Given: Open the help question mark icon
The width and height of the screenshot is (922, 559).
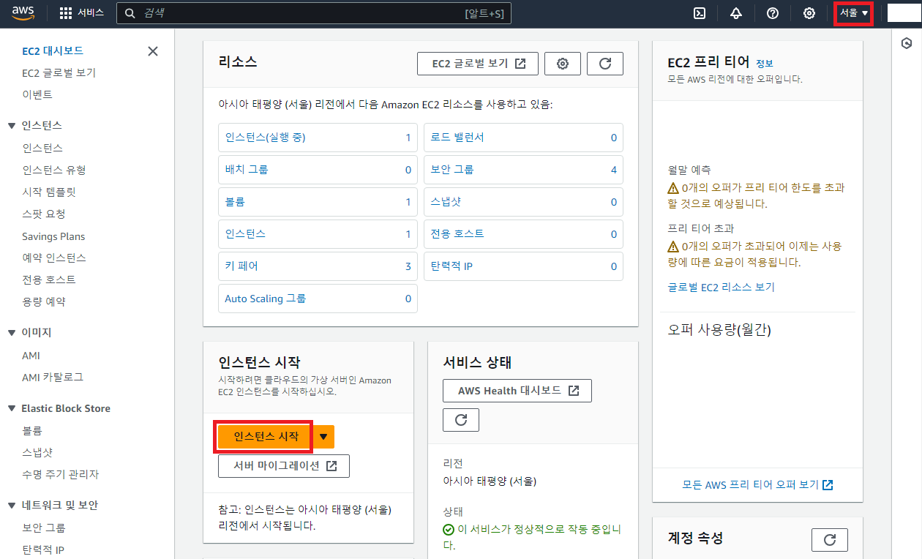Looking at the screenshot, I should (x=773, y=13).
